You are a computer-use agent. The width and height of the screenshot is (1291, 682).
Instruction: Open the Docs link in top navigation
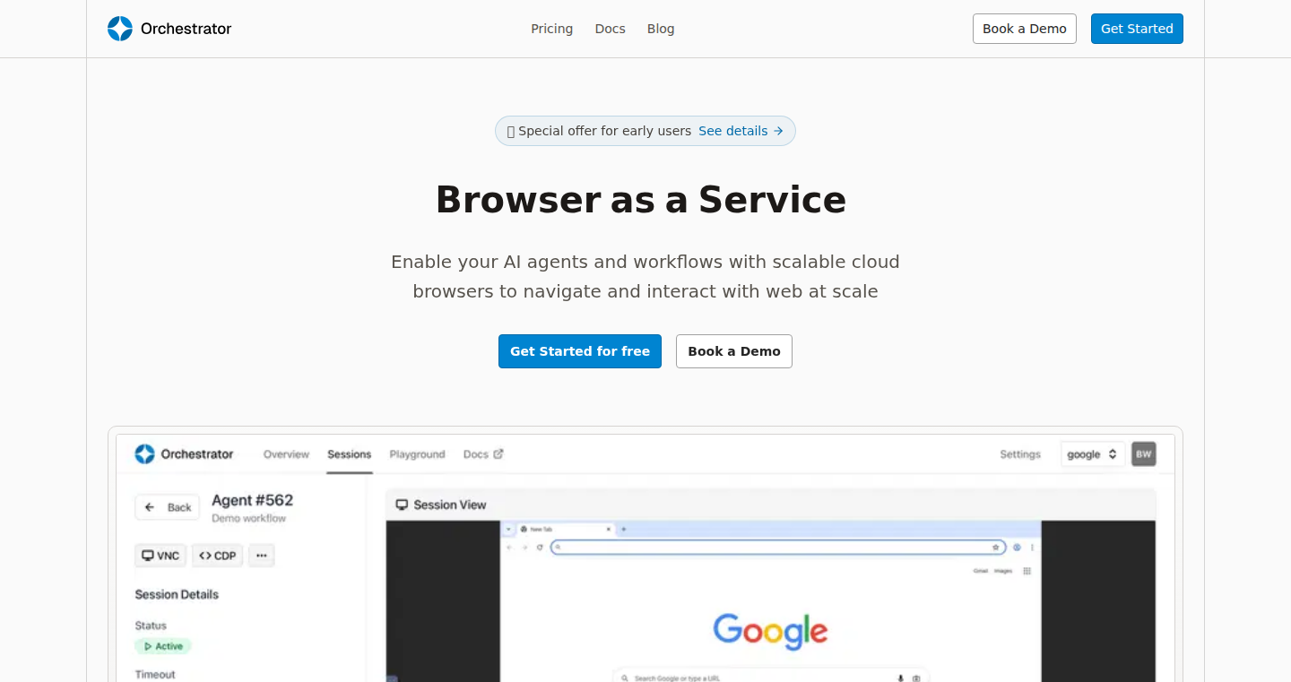click(610, 29)
